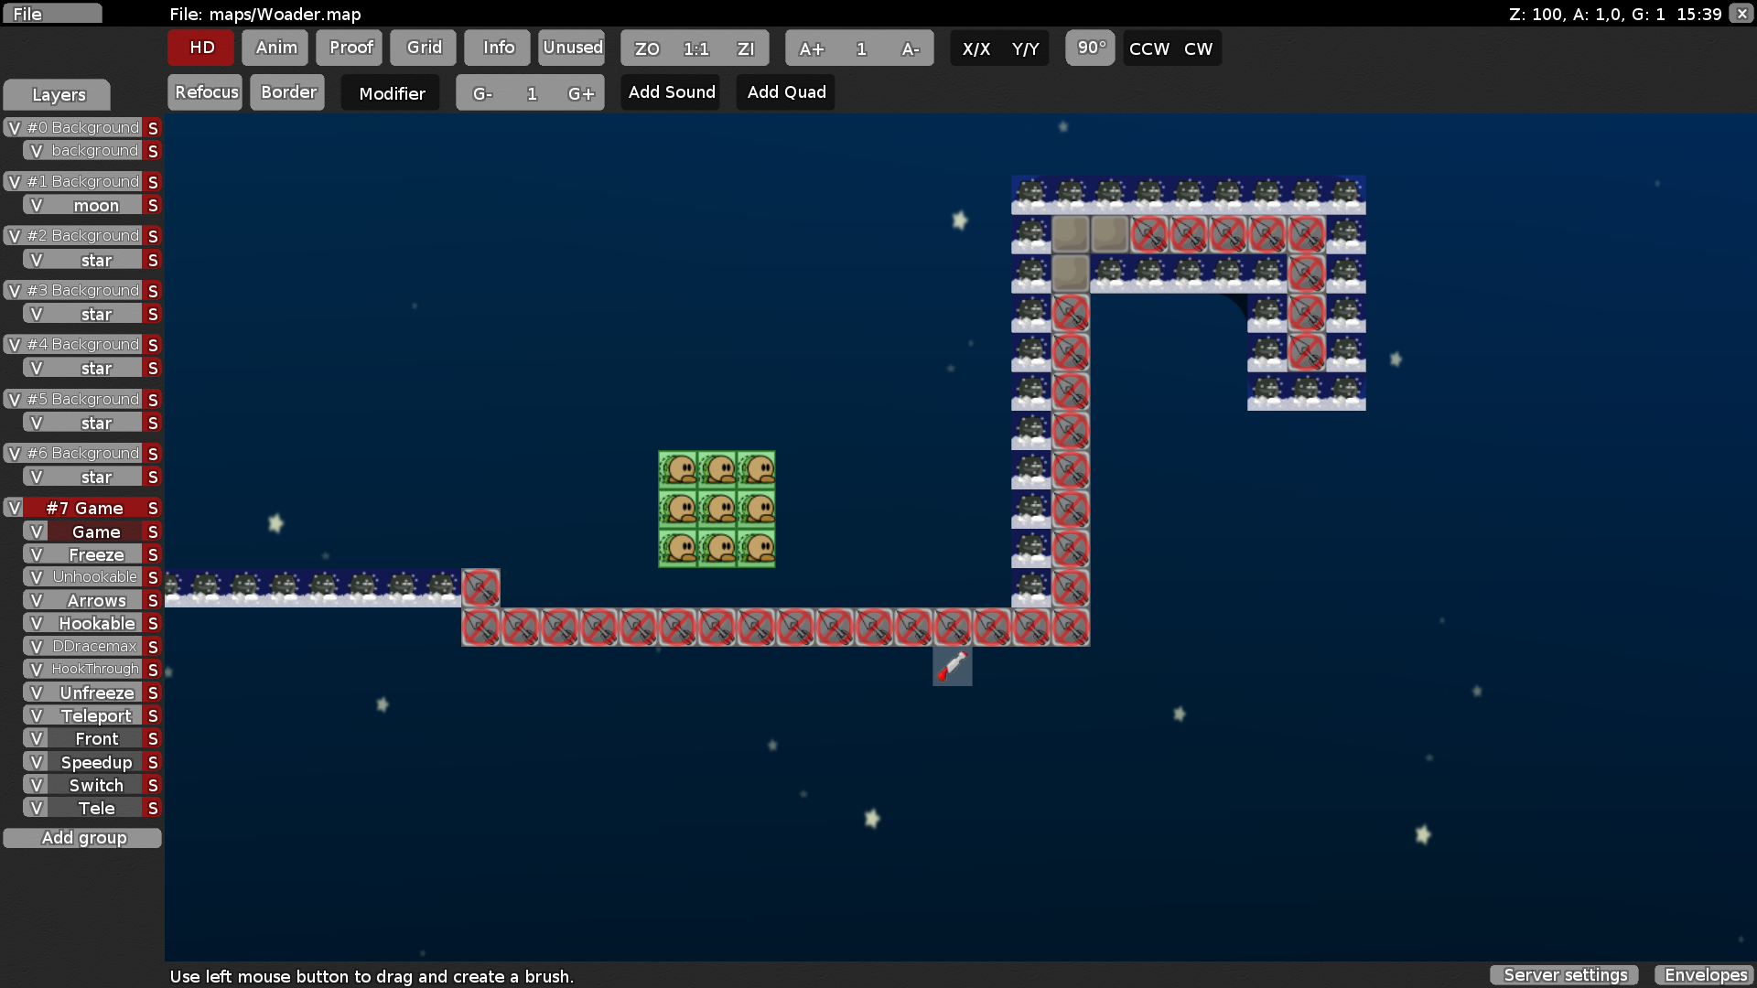Viewport: 1757px width, 988px height.
Task: Toggle the HD high-detail button
Action: tap(201, 48)
